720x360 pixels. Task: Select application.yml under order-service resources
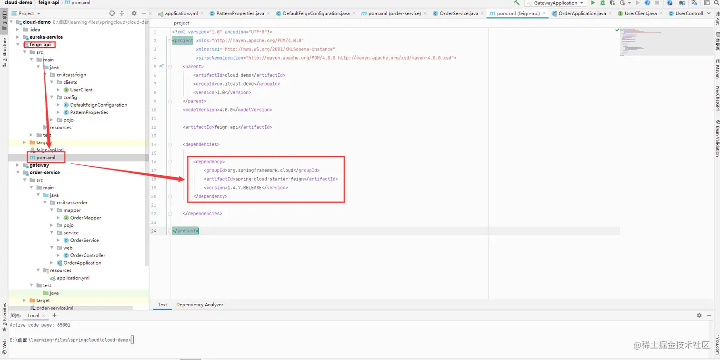tap(73, 278)
